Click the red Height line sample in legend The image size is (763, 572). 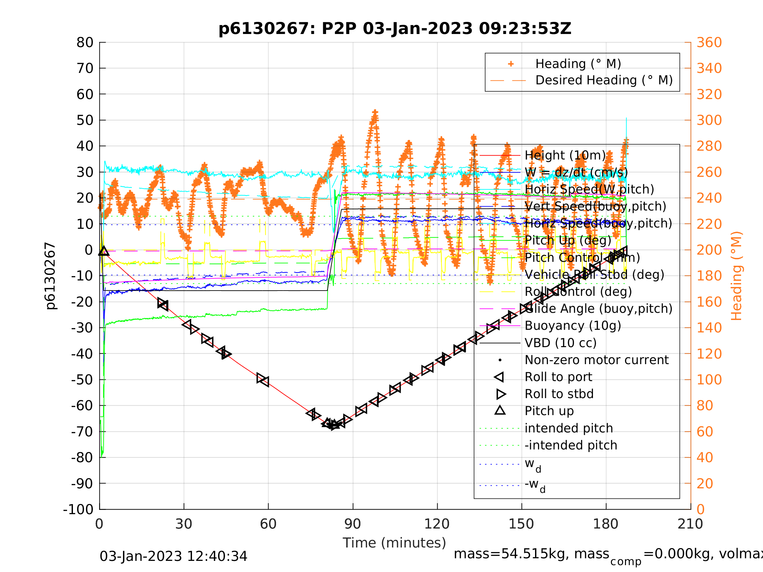500,156
